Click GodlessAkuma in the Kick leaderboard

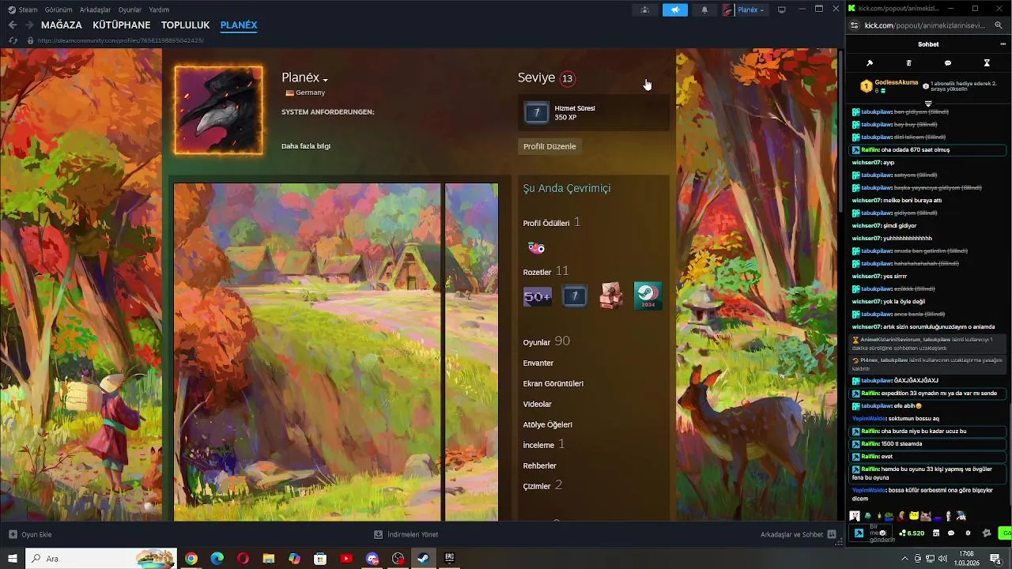point(897,82)
